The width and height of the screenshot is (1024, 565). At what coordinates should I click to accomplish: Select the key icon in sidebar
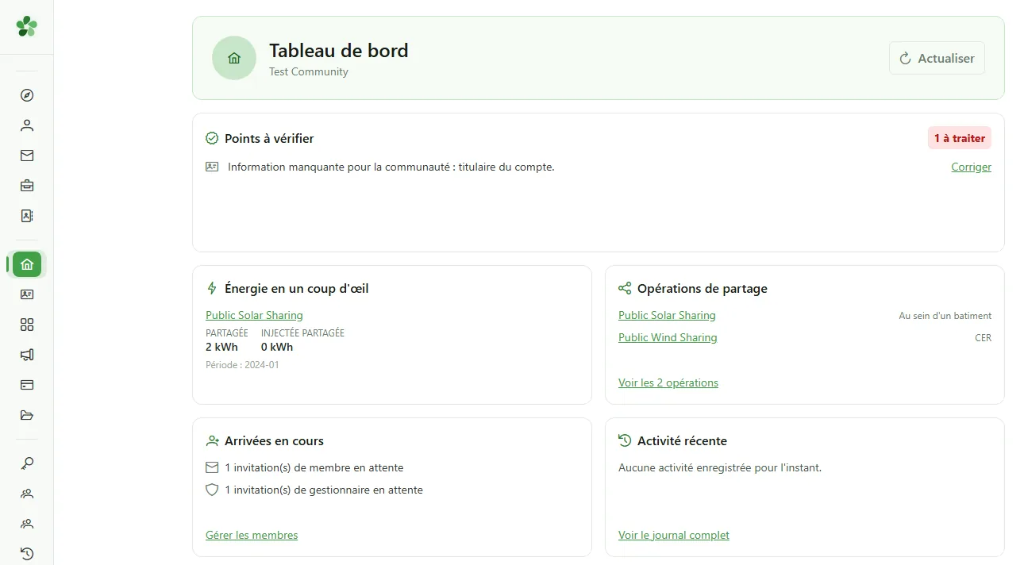click(27, 463)
